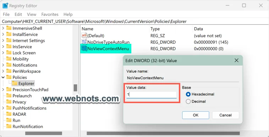Click the Value data input field

152,95
